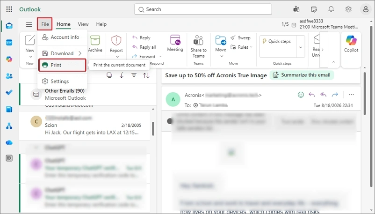Click Summarize this email button
Viewport: 375px width, 214px height.
click(x=302, y=75)
